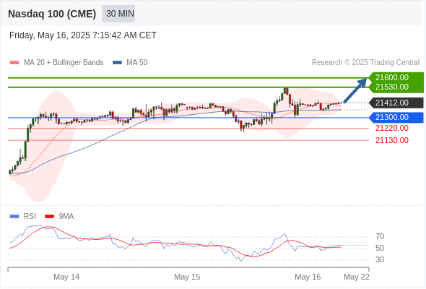Screen dimensions: 426x289
Task: Click the May 22 date axis label
Action: click(357, 277)
